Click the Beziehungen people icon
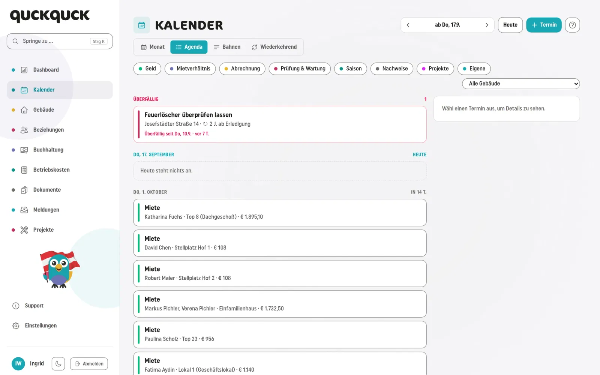The height and width of the screenshot is (375, 600). 24,130
